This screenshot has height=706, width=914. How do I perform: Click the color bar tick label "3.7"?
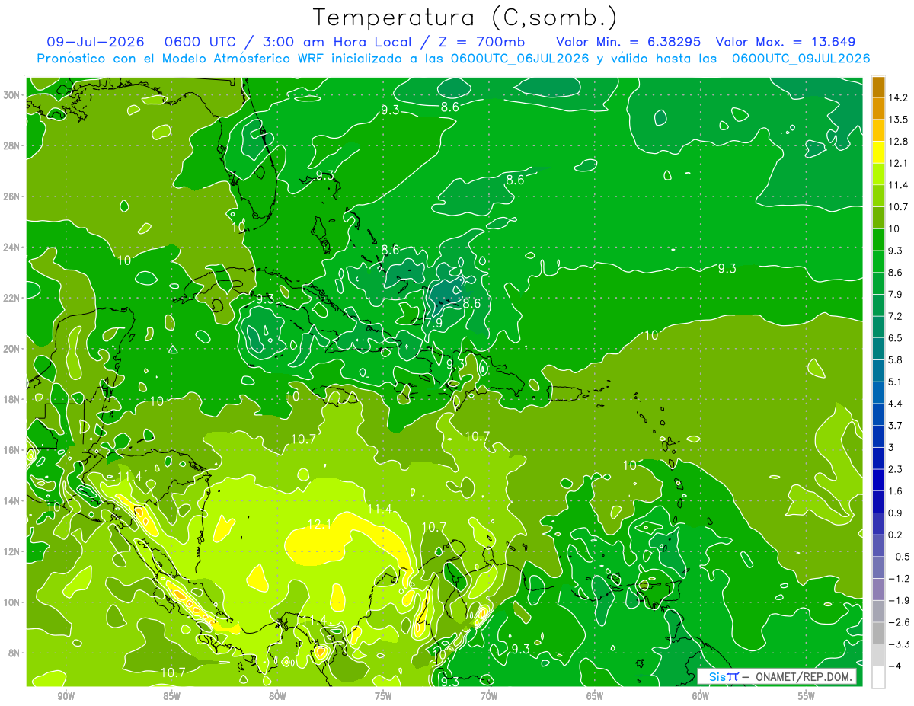coord(896,425)
